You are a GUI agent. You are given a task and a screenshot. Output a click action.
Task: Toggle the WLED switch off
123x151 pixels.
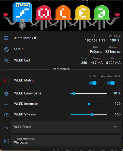(x=93, y=83)
